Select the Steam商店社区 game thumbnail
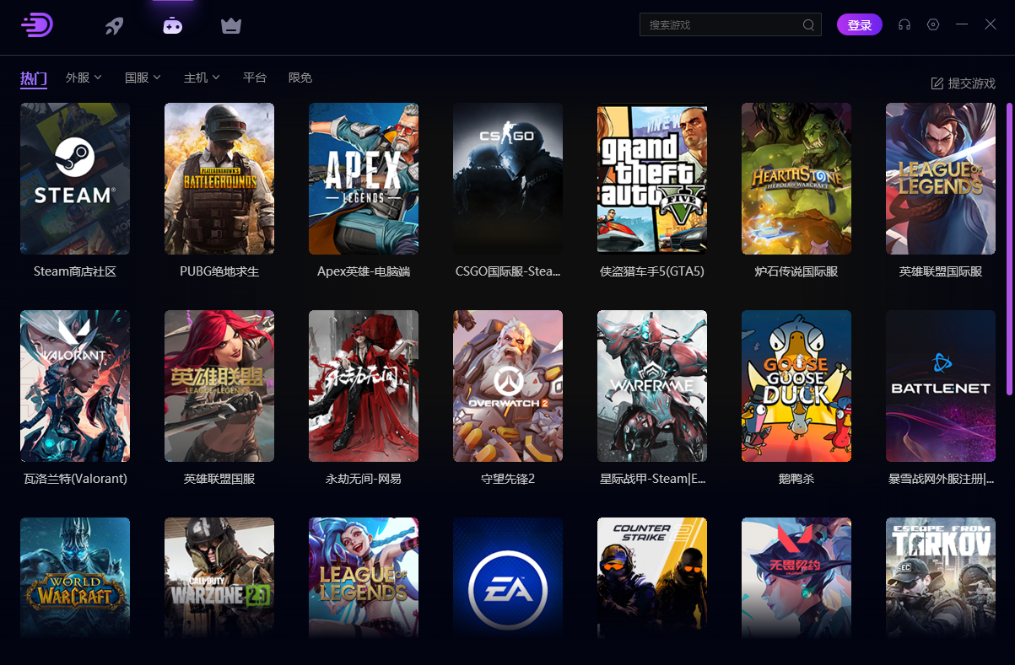1015x665 pixels. pyautogui.click(x=75, y=179)
